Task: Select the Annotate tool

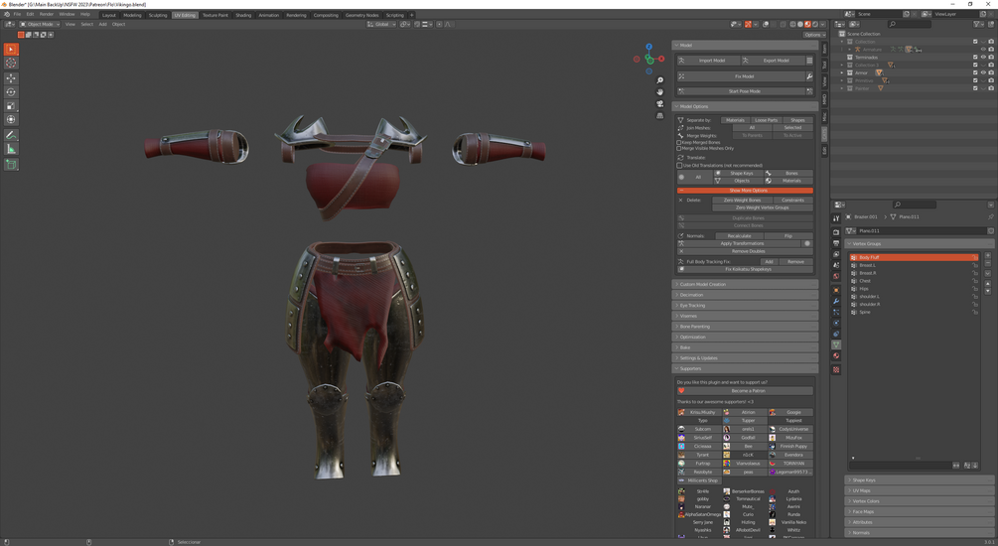Action: (x=11, y=135)
